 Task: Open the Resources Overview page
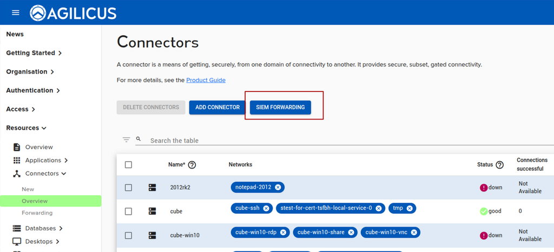[39, 147]
